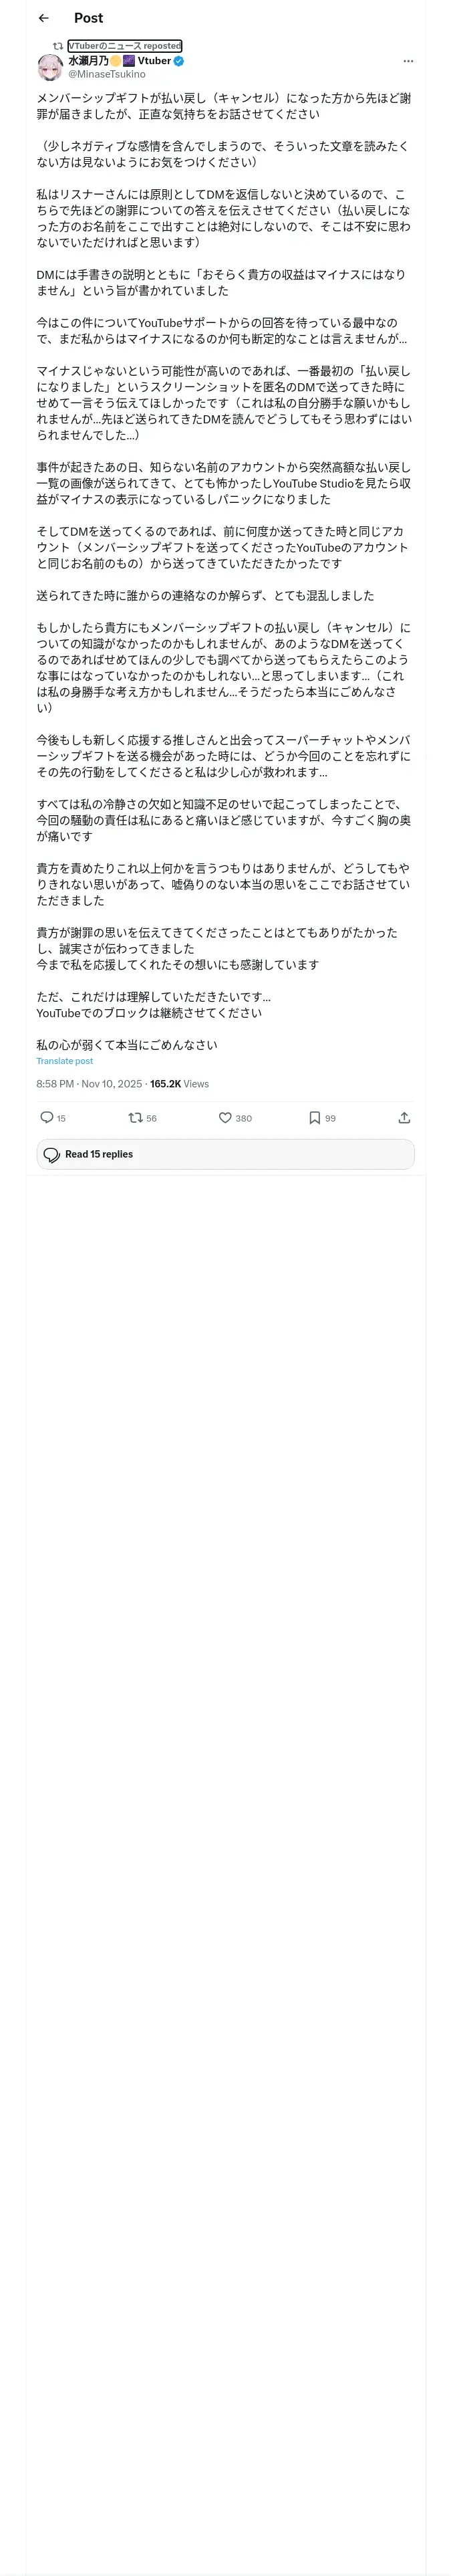The image size is (451, 2576).
Task: Click the small repost icon above the name
Action: (x=58, y=46)
